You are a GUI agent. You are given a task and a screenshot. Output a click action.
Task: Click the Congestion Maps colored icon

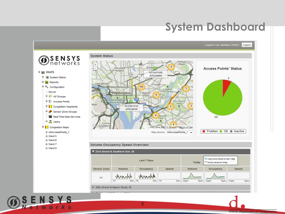47,127
